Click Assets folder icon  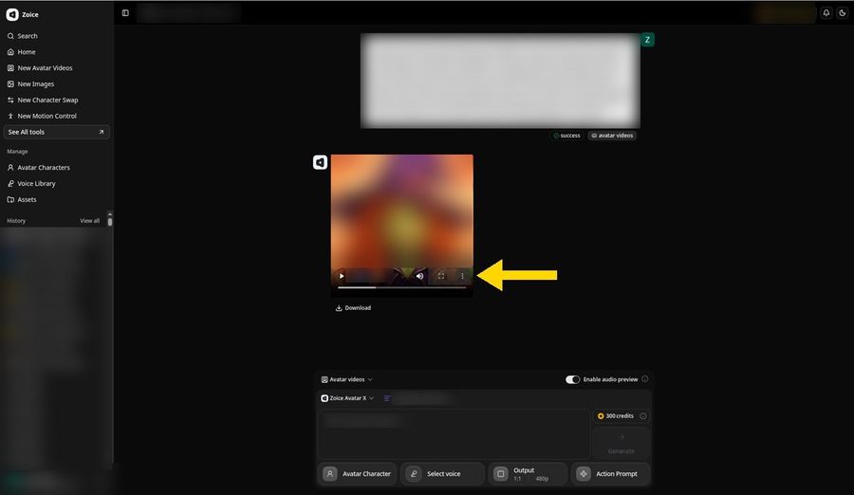(x=10, y=200)
